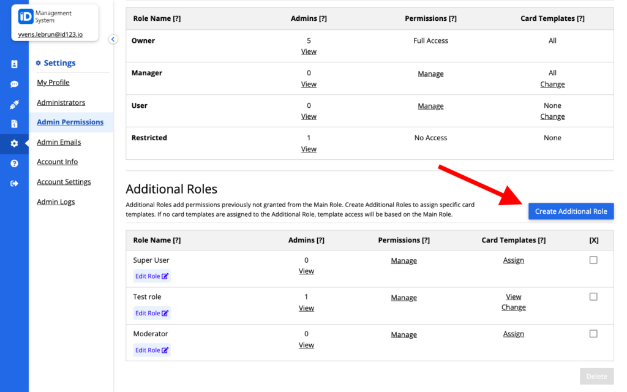
Task: Open Admin Emails in the settings menu
Action: click(x=59, y=141)
